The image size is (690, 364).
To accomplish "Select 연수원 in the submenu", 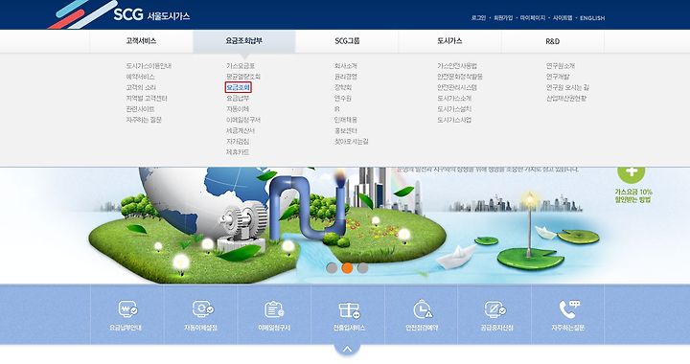I will tap(343, 99).
